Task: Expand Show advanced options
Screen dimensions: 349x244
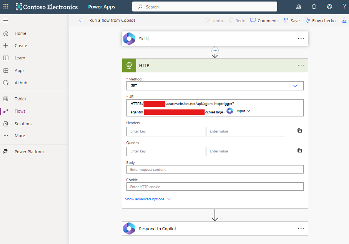Action: tap(148, 199)
